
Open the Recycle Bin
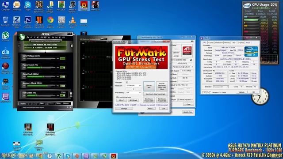pos(5,21)
